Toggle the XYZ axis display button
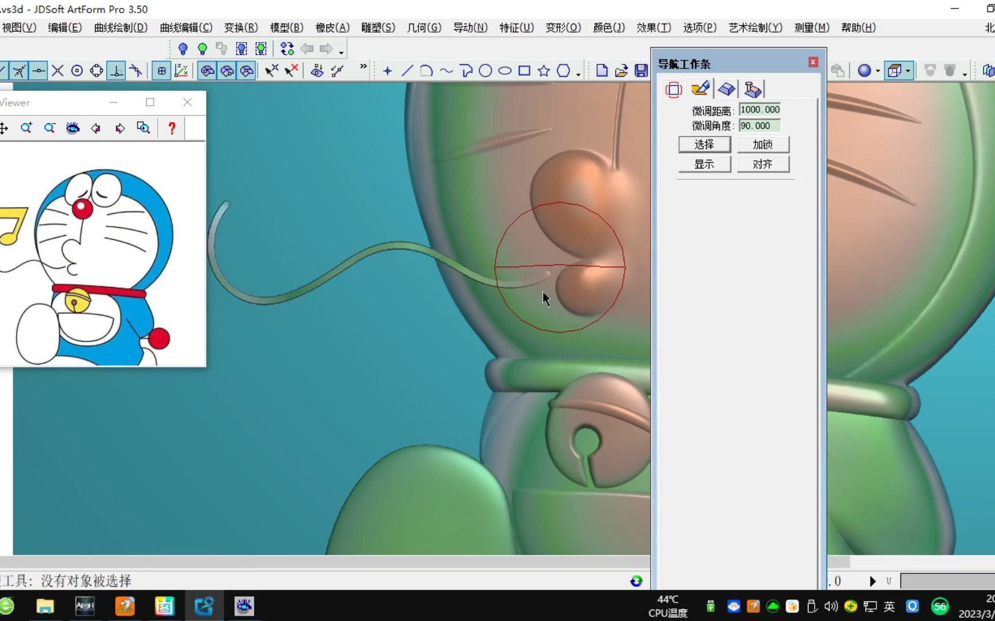995x621 pixels. (181, 71)
